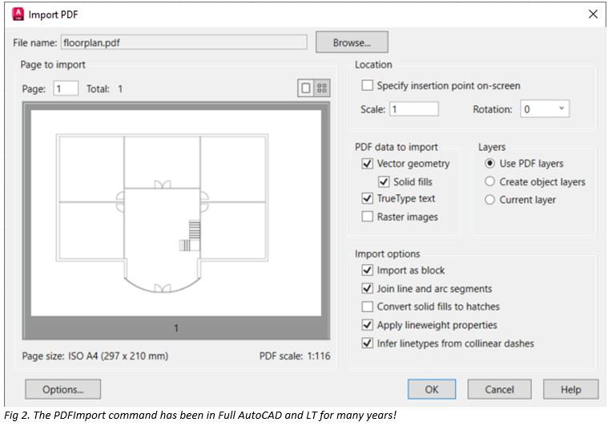Enable Convert solid fills to hatches

coord(367,306)
